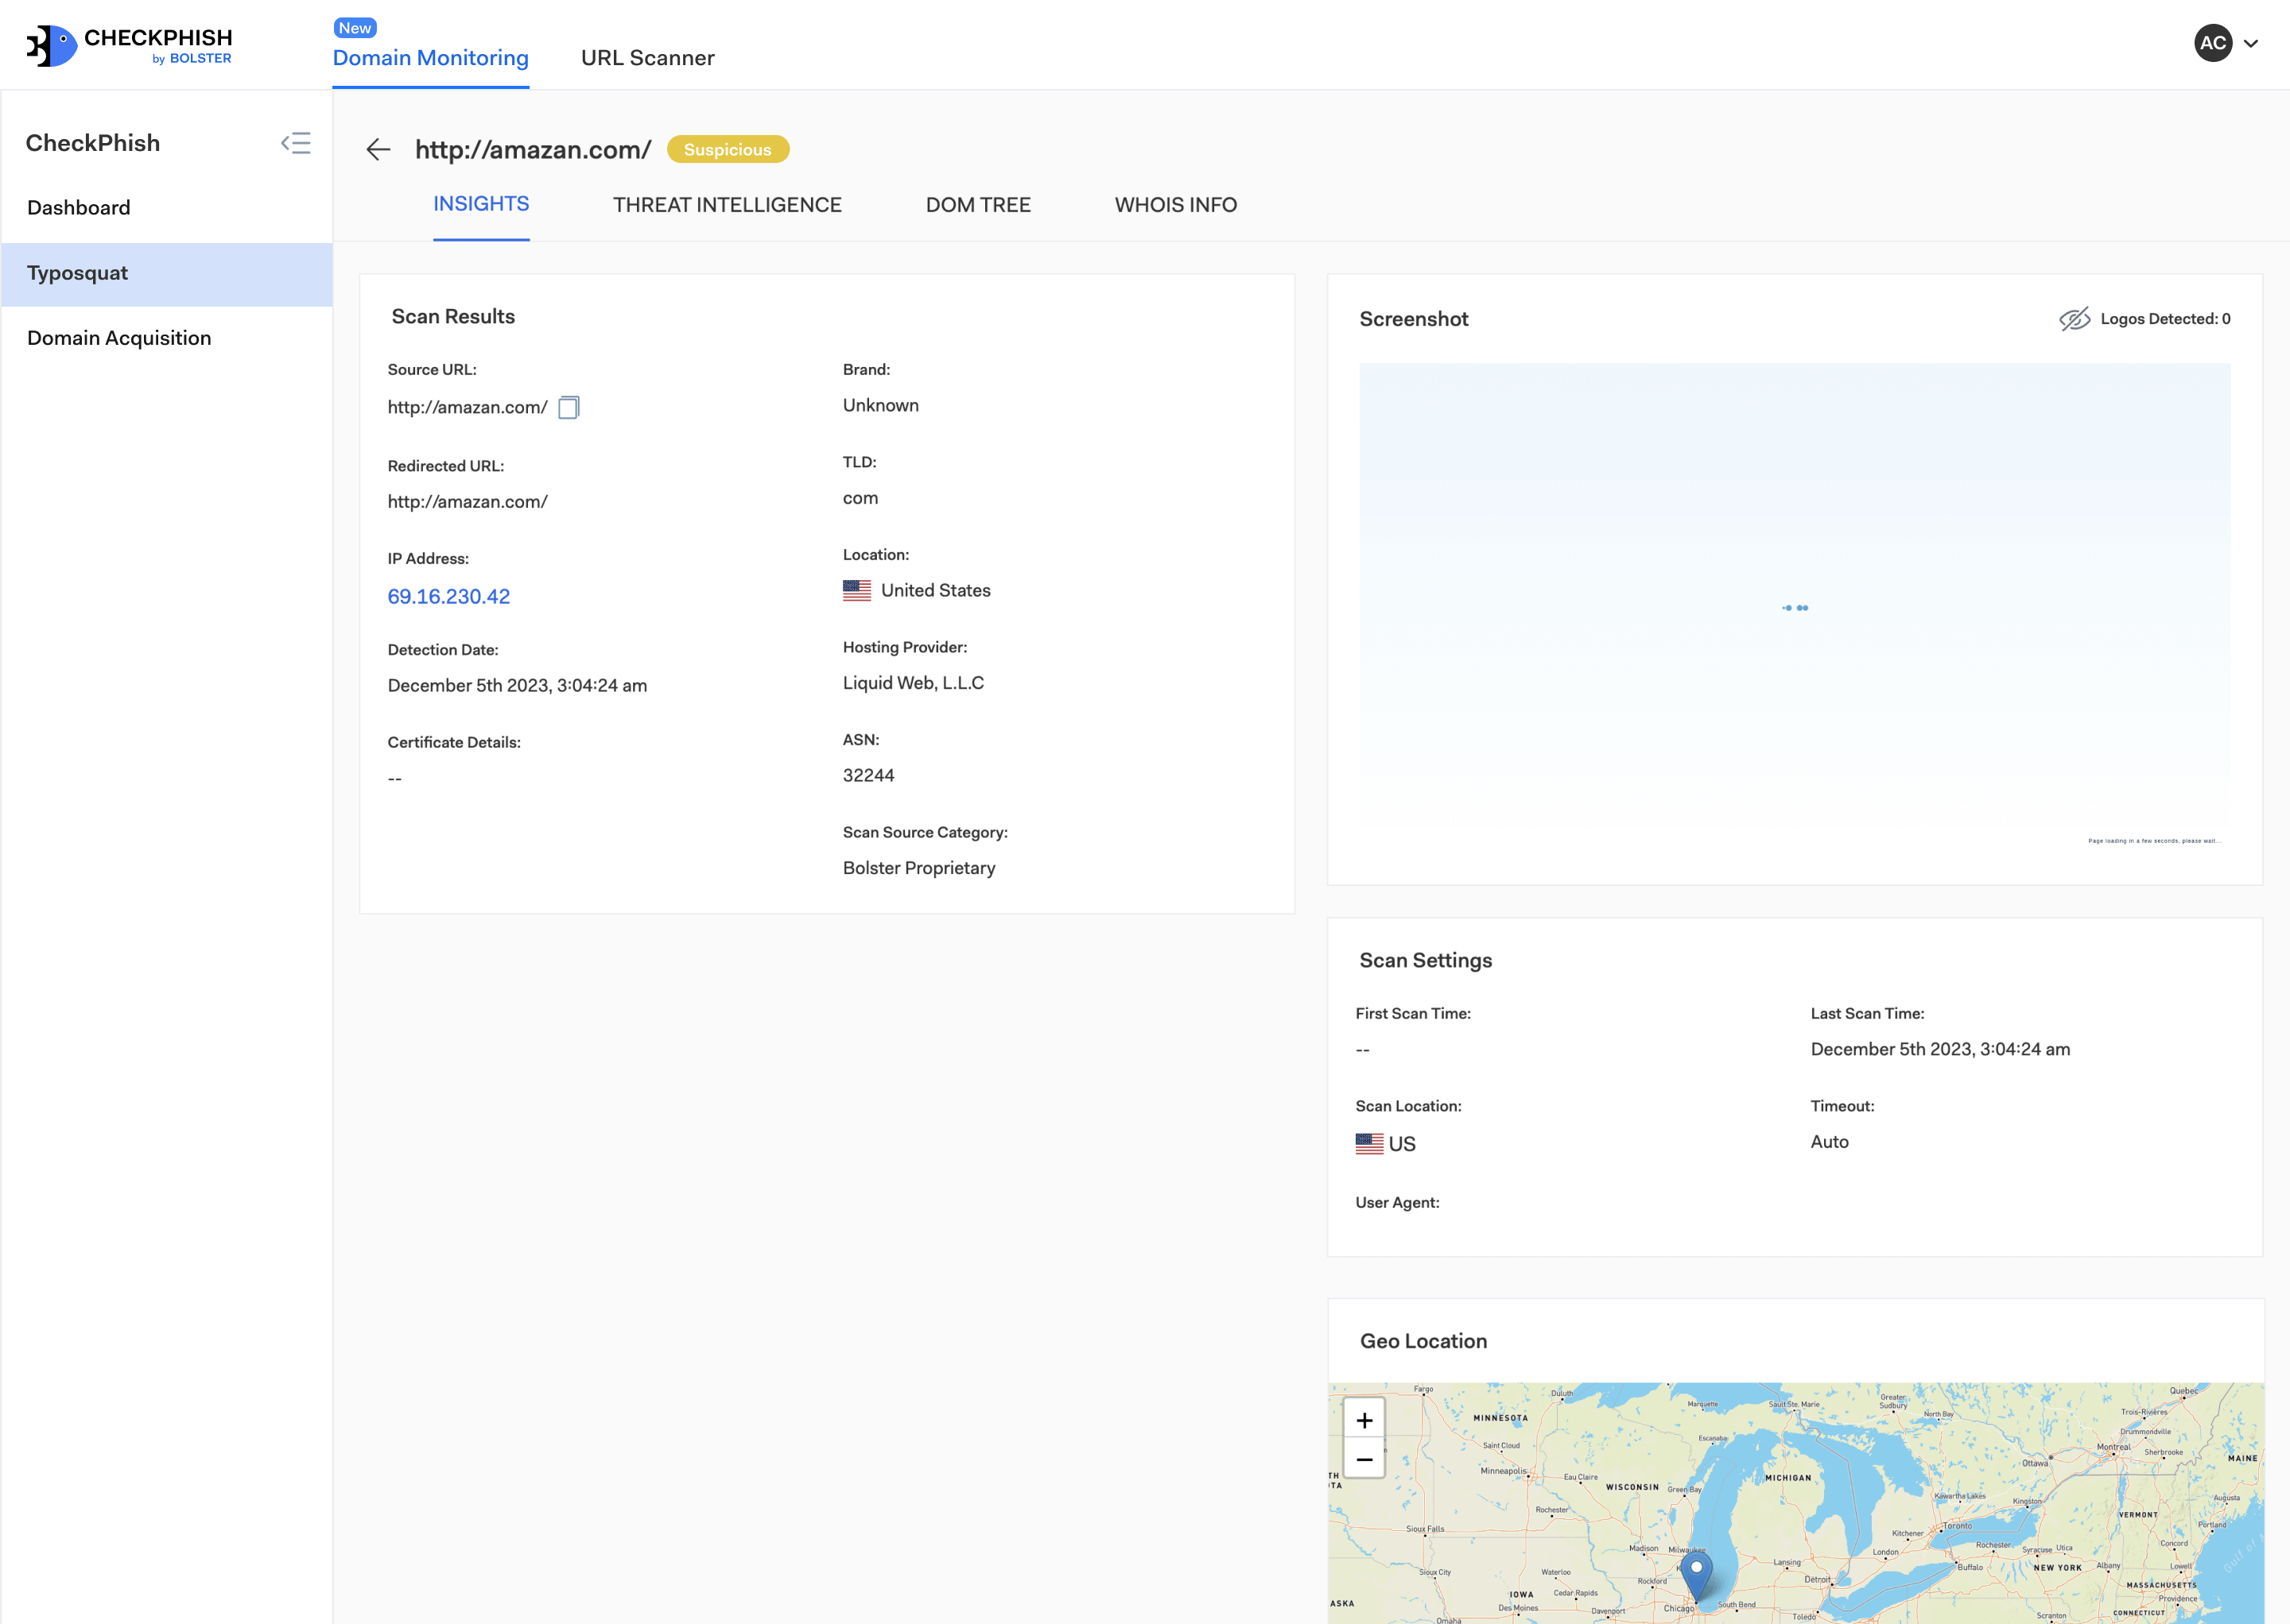Image resolution: width=2290 pixels, height=1624 pixels.
Task: Click the United States flag icon under Location
Action: pos(856,591)
